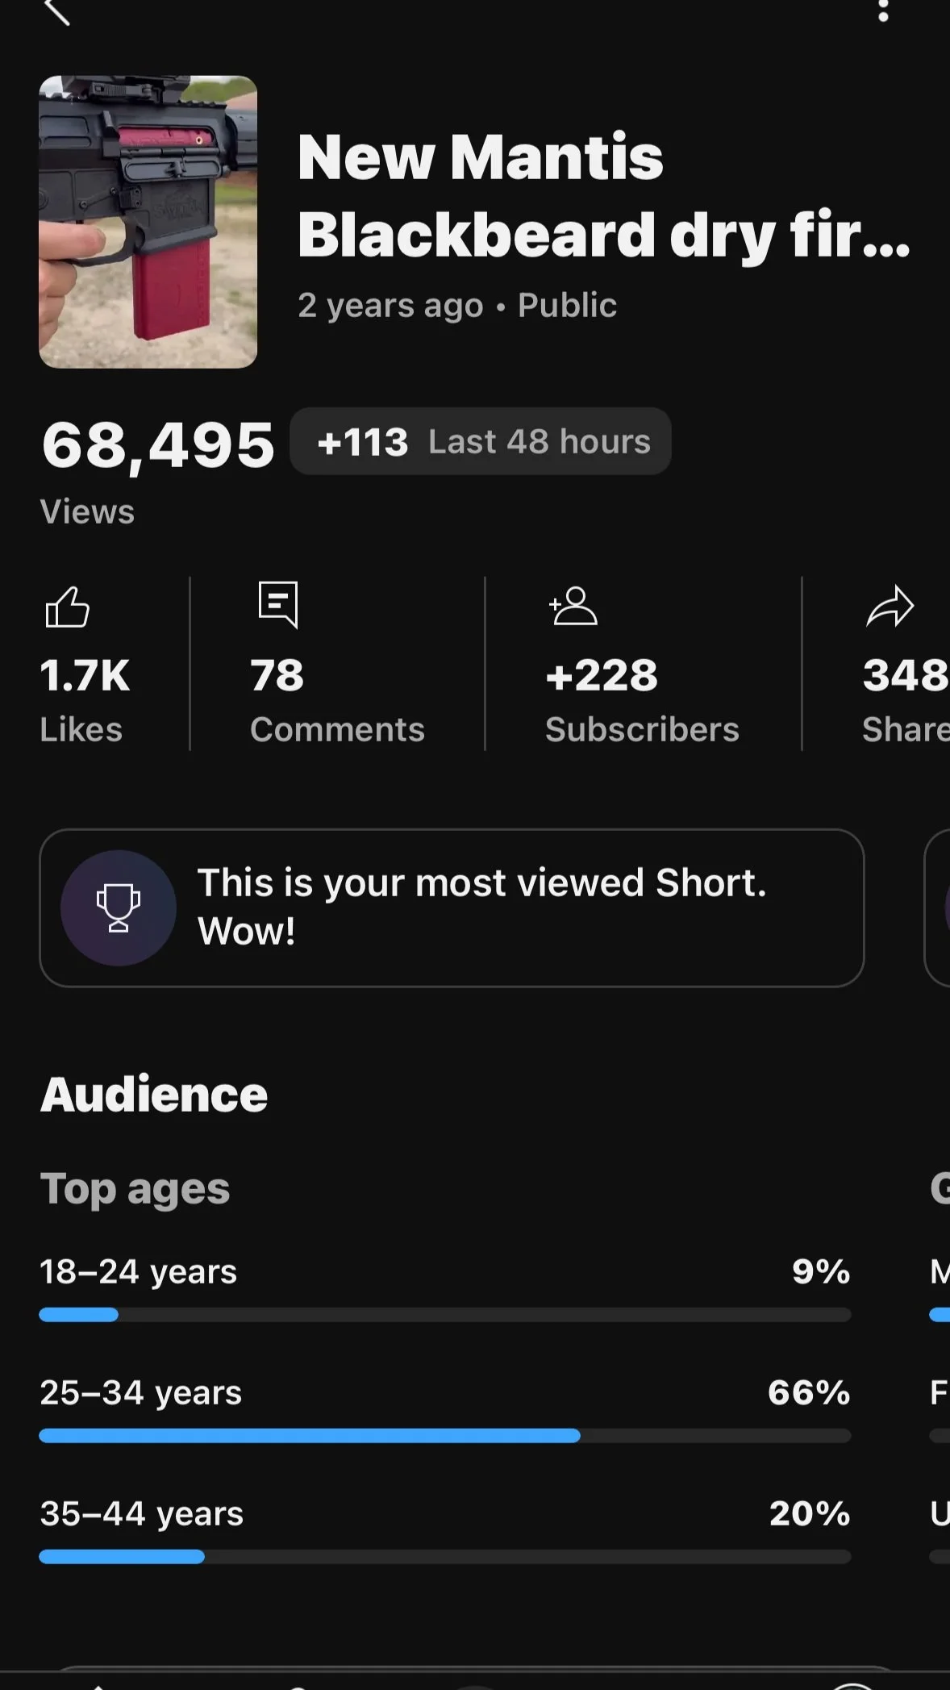The width and height of the screenshot is (950, 1690).
Task: Open 'This is your most viewed Short' card
Action: coord(452,908)
